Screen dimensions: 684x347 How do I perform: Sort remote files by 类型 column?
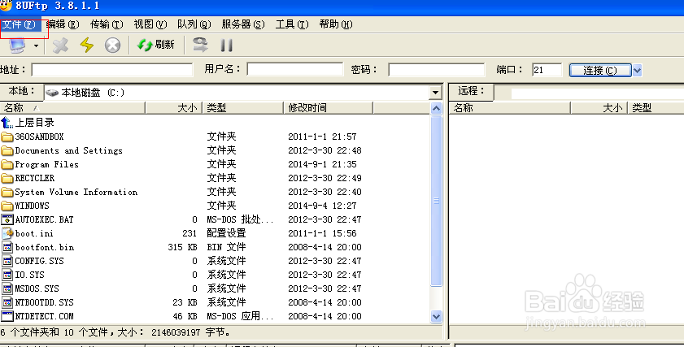click(x=656, y=107)
